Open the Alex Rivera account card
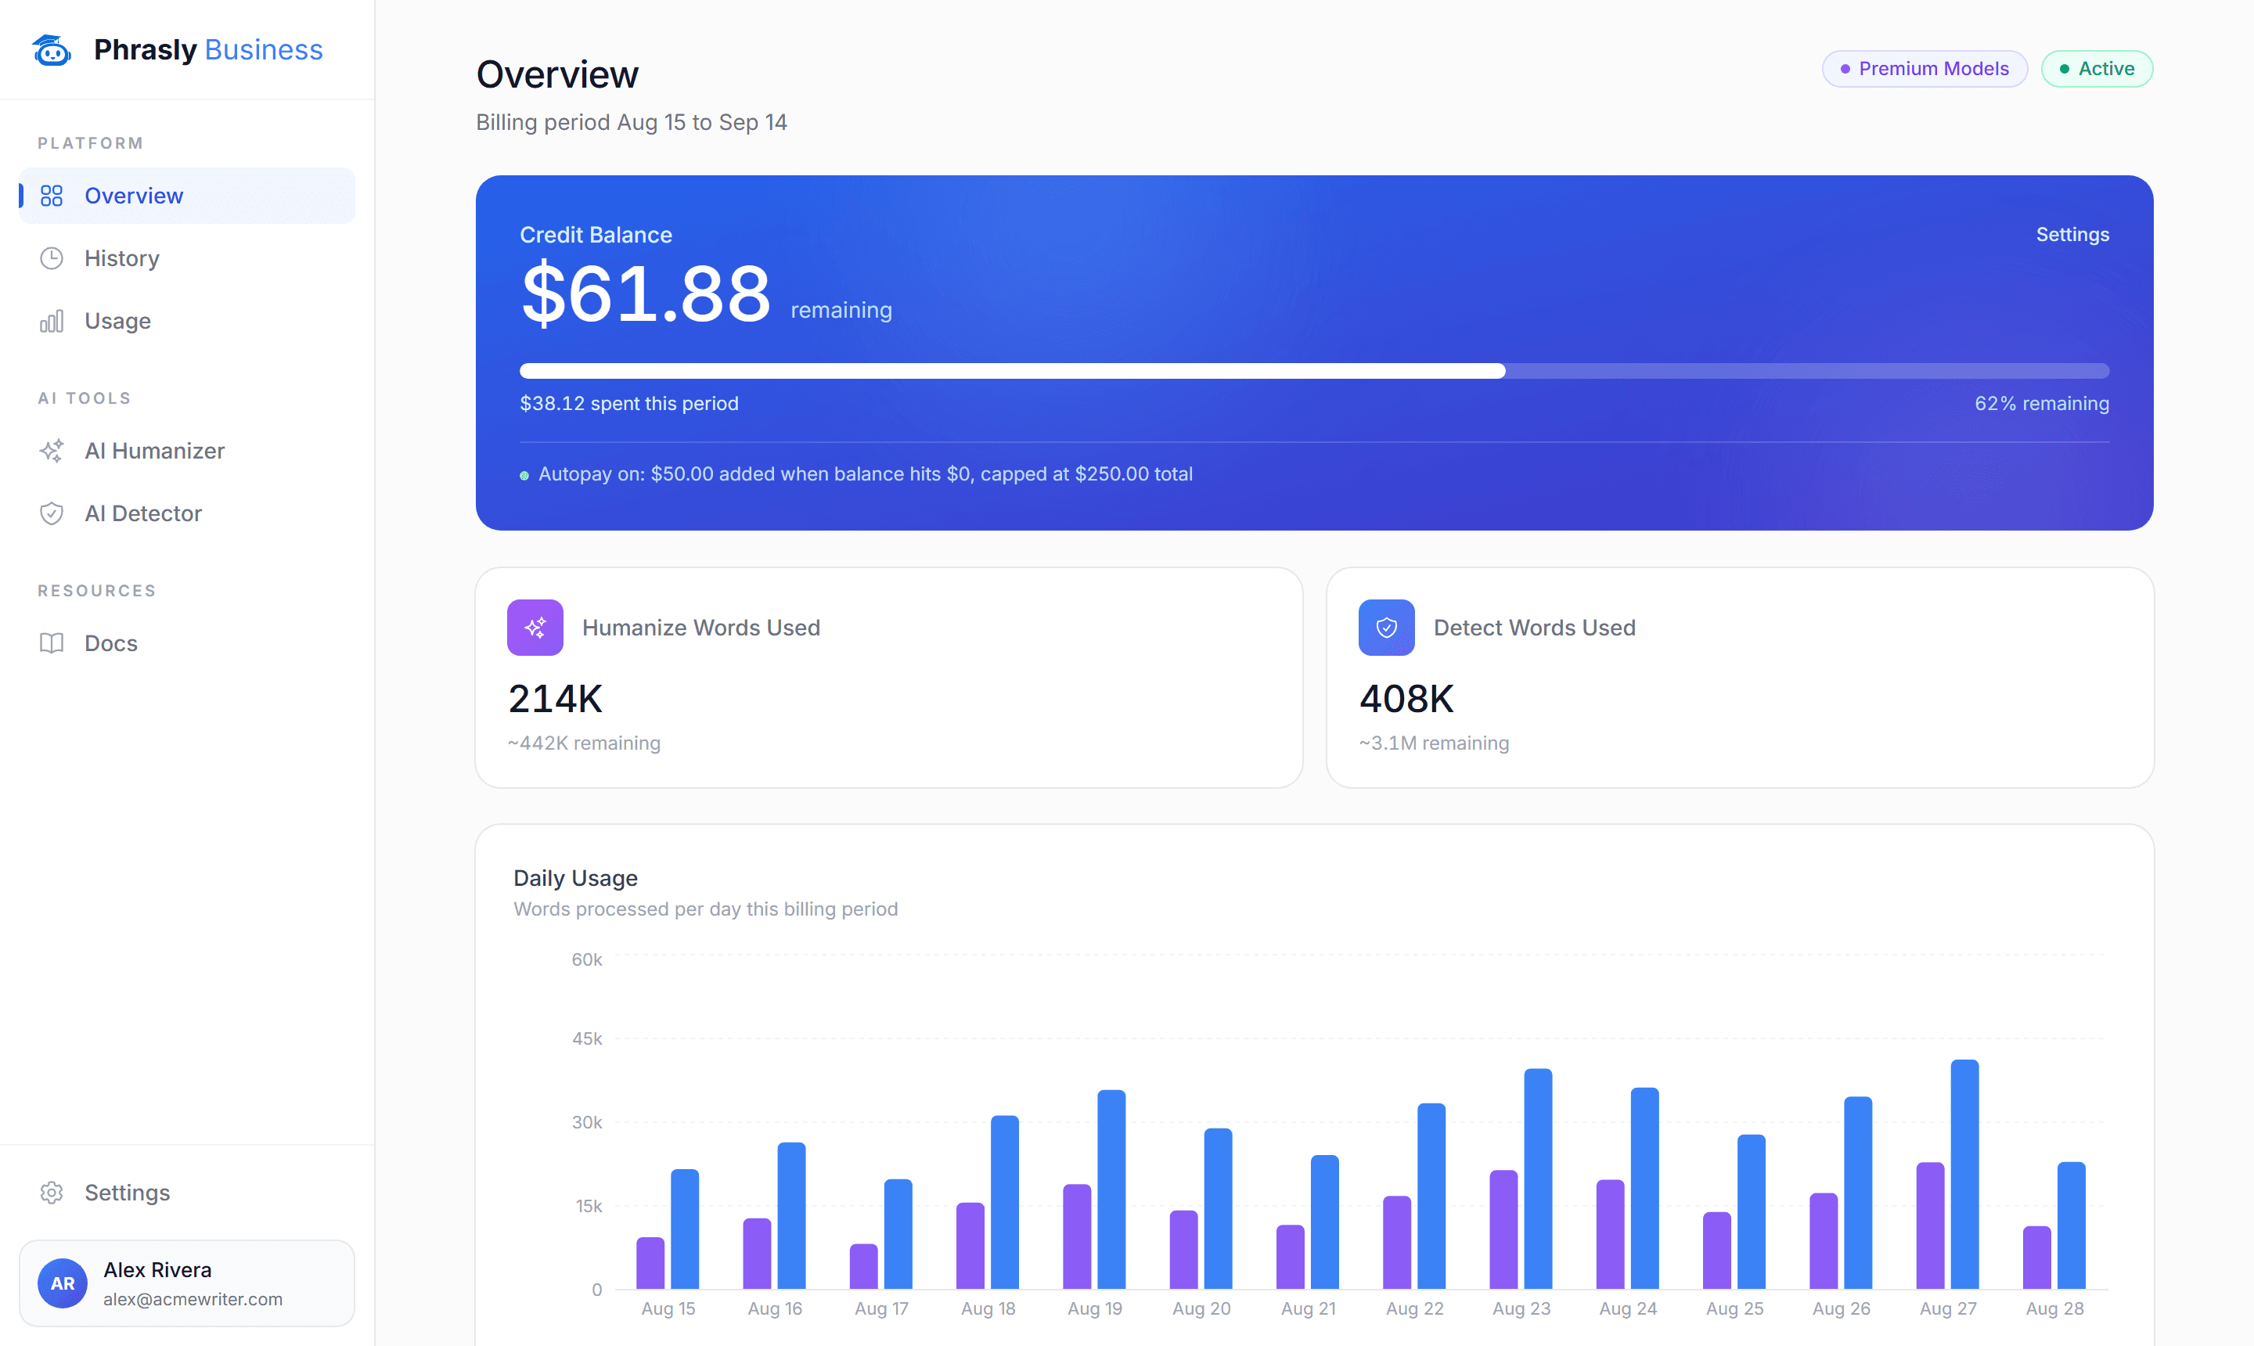The image size is (2254, 1346). [187, 1283]
